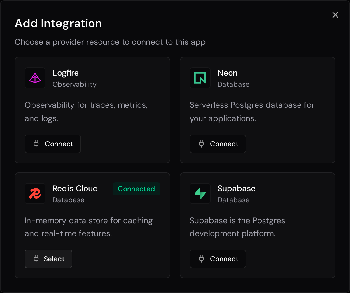The width and height of the screenshot is (350, 293).
Task: Click the 'Choose a provider resource' subtitle
Action: [110, 42]
